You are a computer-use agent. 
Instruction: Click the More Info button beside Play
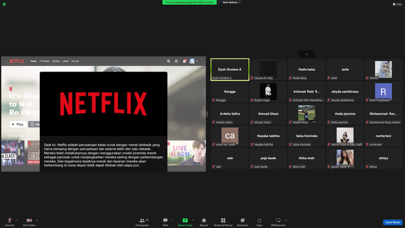pyautogui.click(x=34, y=124)
